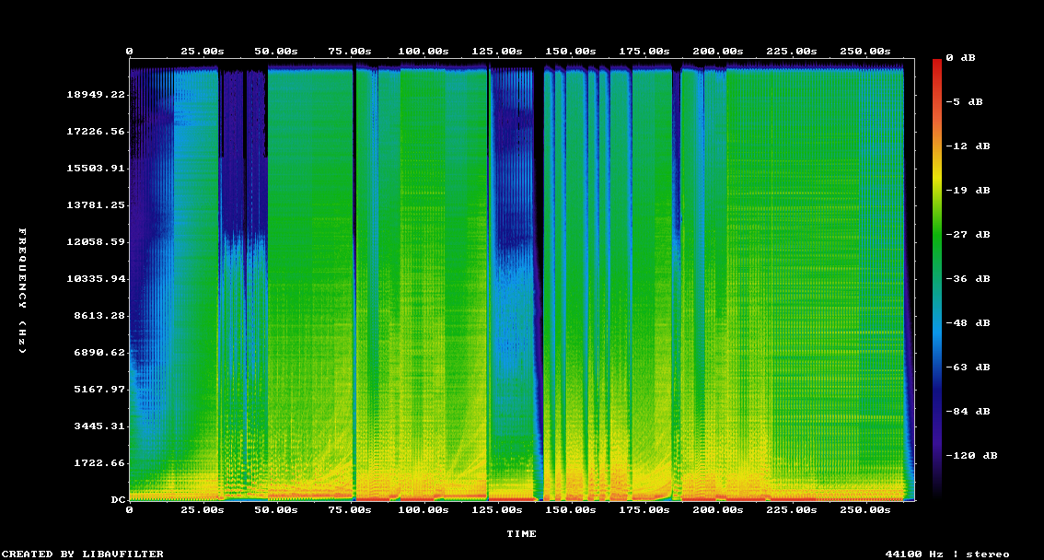Click the FREQUENCY (Hz) axis title
This screenshot has height=560, width=1044.
click(x=23, y=291)
